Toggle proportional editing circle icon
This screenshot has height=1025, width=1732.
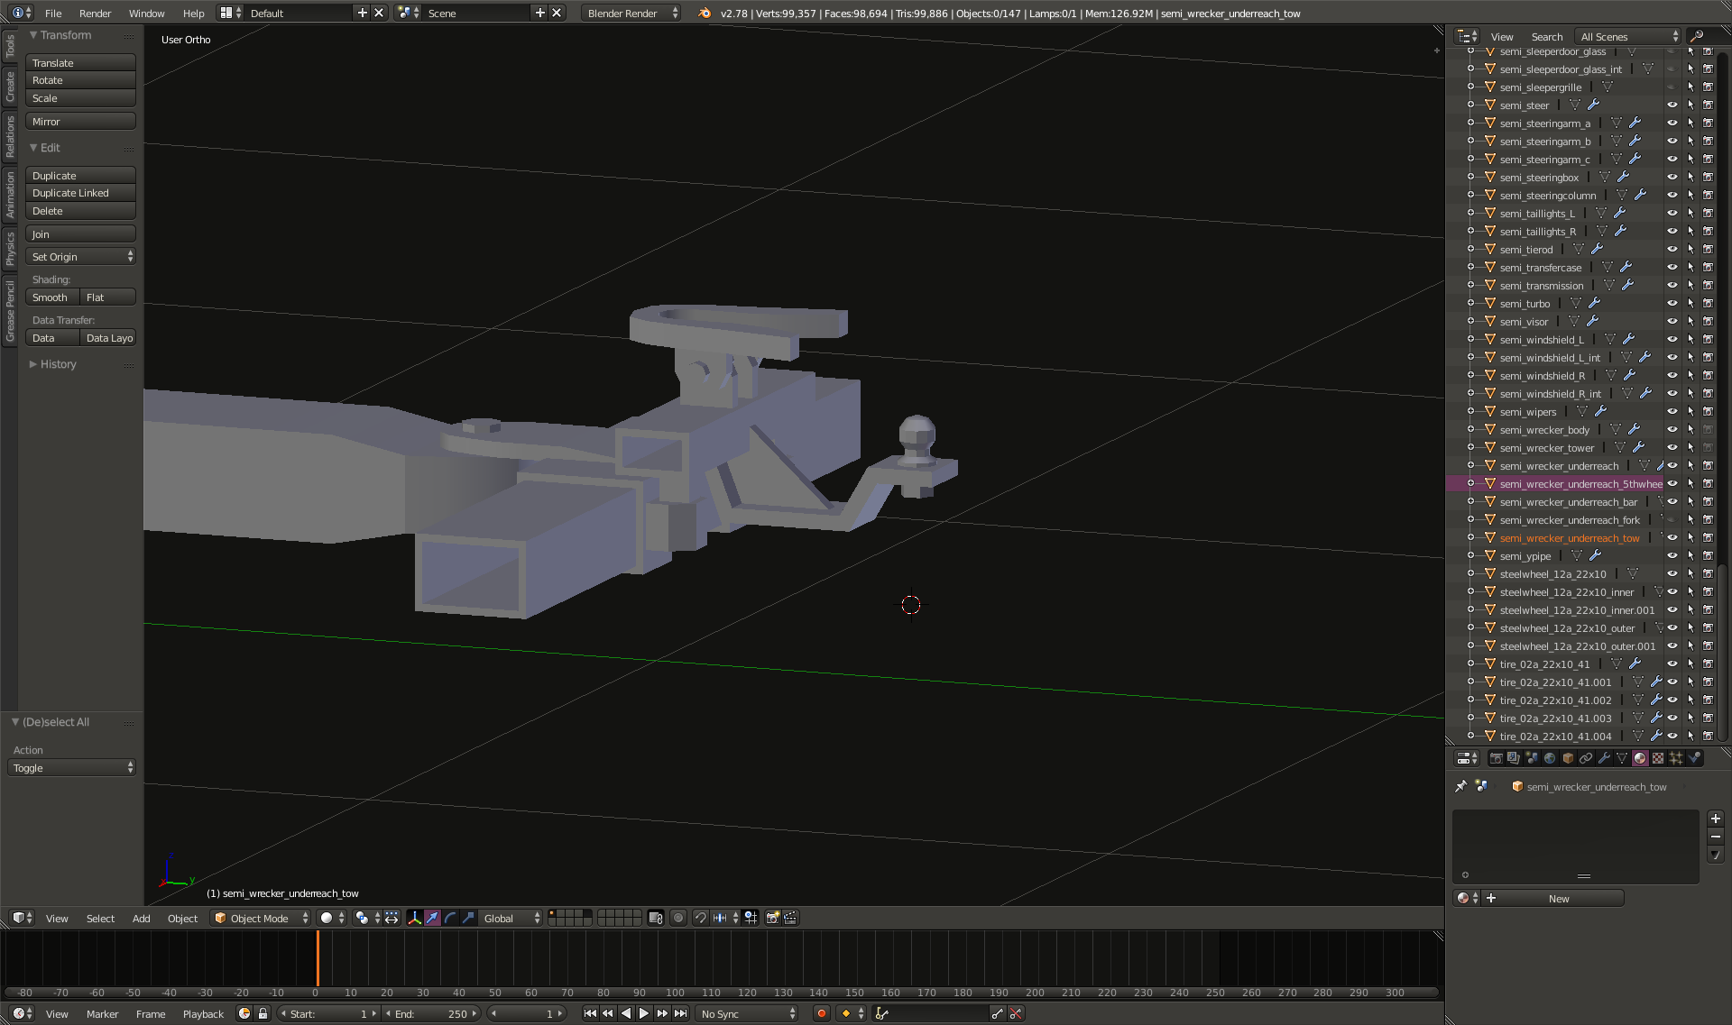click(678, 918)
